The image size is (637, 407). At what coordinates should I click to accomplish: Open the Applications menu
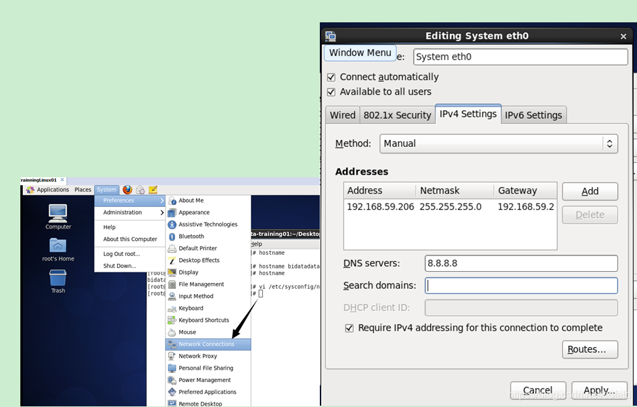(48, 190)
